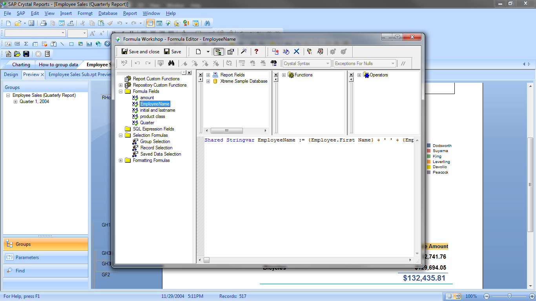Expand Xtreme Sample Database node

[208, 81]
